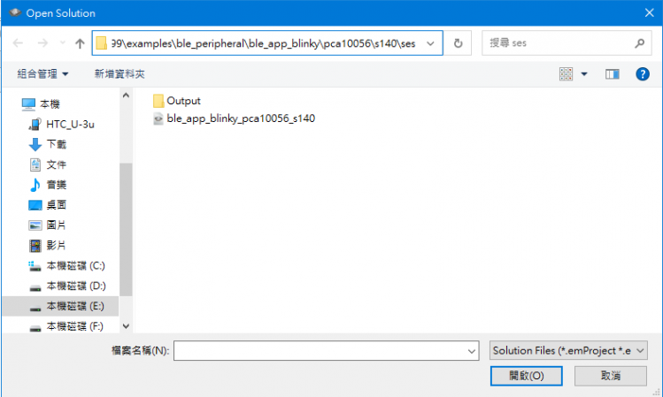Screen dimensions: 663x397
Task: Open the recent locations dropdown arrow
Action: (63, 43)
